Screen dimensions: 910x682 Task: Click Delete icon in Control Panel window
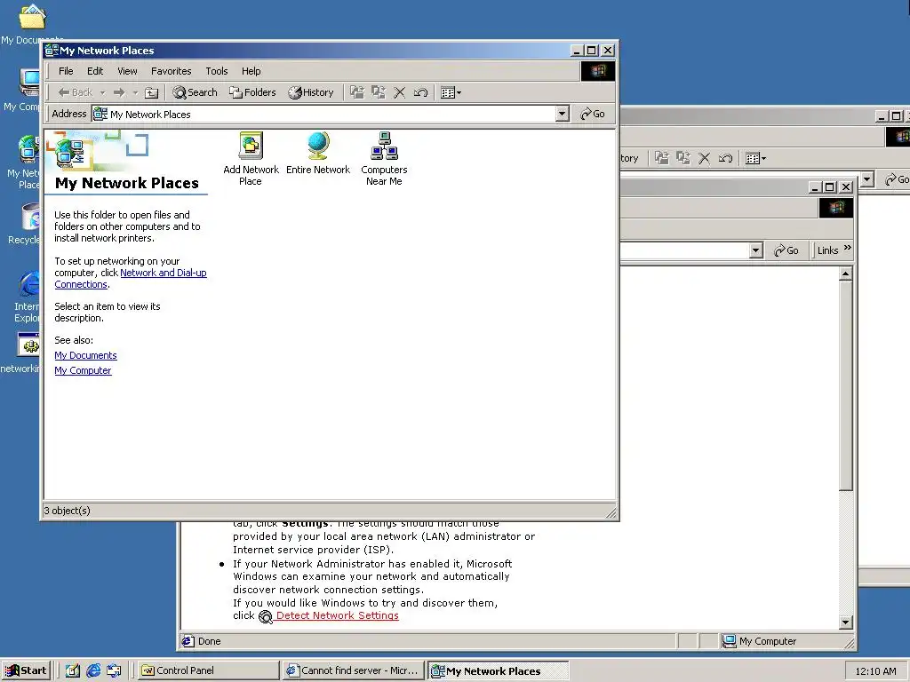click(704, 158)
